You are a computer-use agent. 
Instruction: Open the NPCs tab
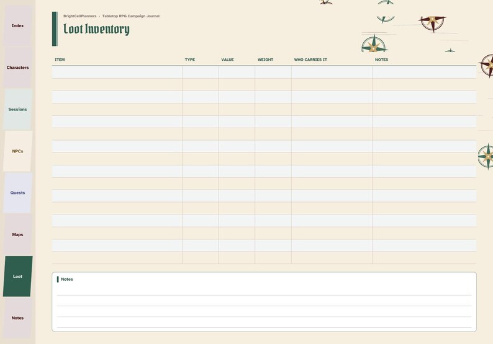(x=17, y=151)
